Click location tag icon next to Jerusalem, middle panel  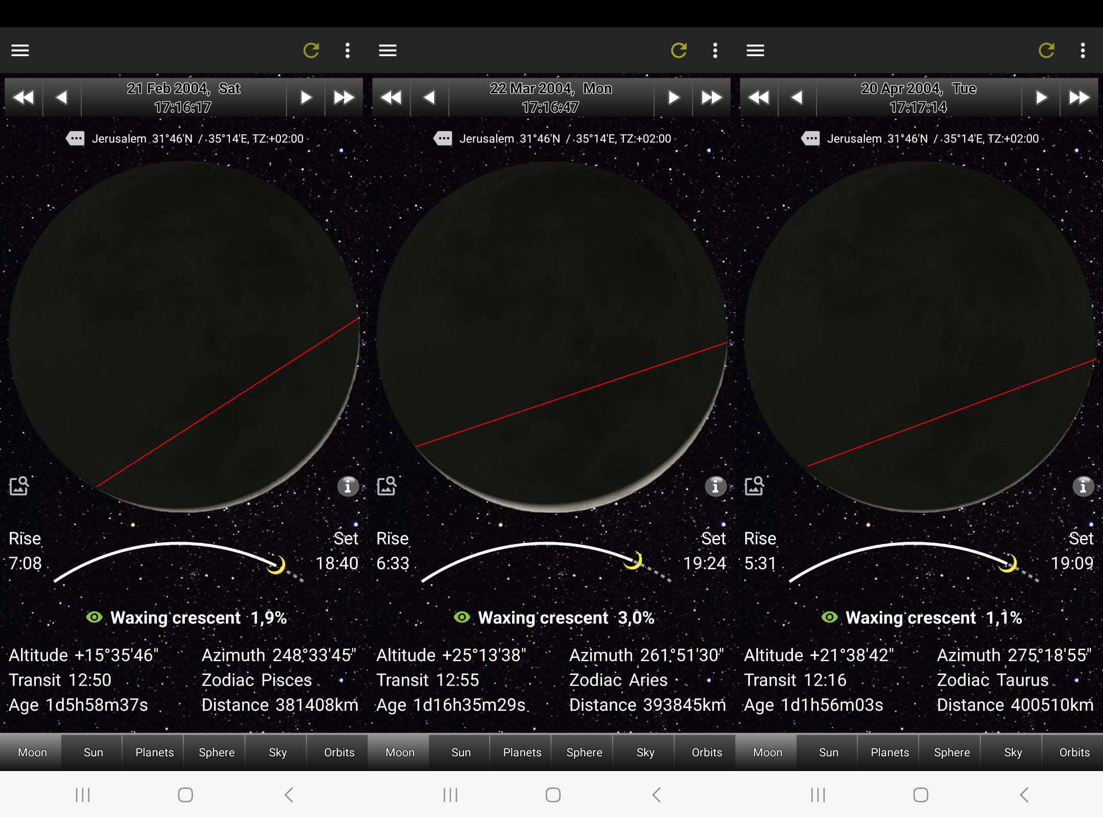click(x=443, y=138)
